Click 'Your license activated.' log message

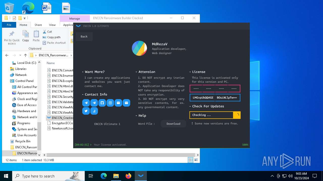pyautogui.click(x=110, y=145)
